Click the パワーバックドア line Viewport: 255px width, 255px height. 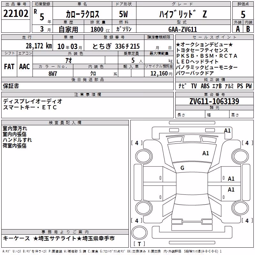click(x=195, y=73)
